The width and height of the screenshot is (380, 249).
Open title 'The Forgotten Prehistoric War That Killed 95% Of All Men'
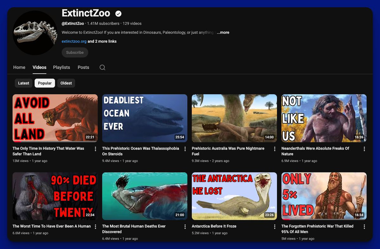(x=318, y=229)
